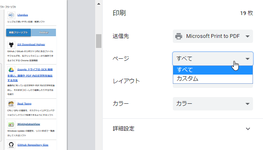Open the WinUpdatesView link
263x150 pixels.
click(29, 124)
